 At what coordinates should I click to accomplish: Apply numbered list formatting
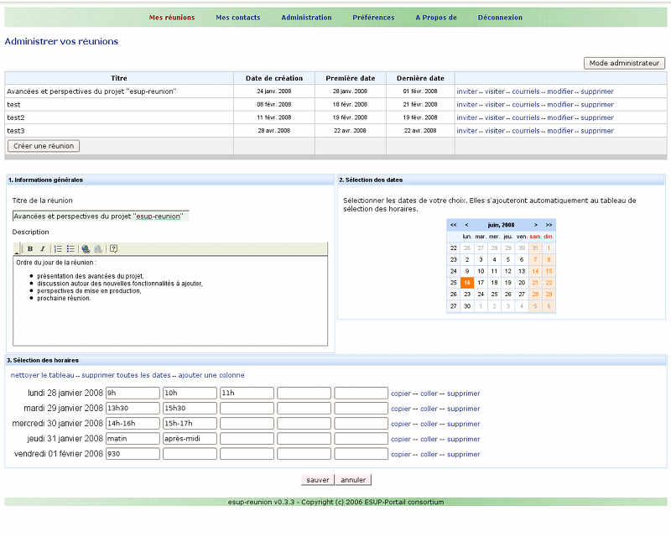(x=58, y=249)
